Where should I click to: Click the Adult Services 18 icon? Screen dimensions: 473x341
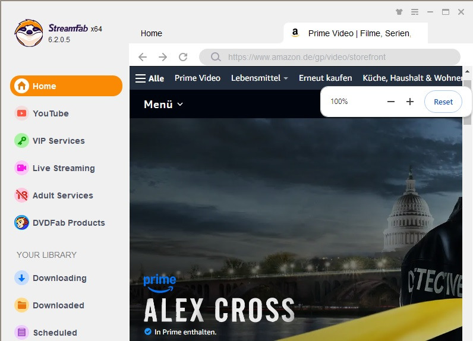(21, 195)
